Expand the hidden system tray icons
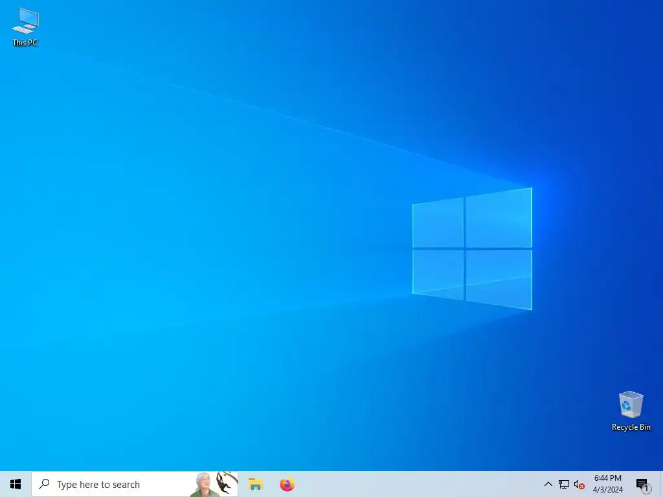This screenshot has width=663, height=497. pyautogui.click(x=548, y=484)
